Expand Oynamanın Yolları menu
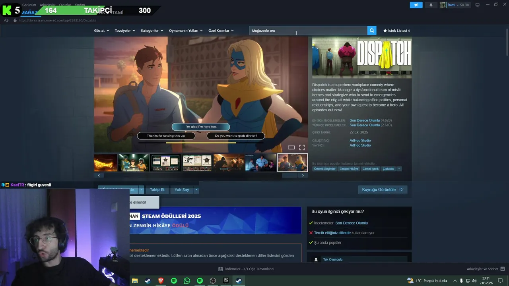 click(x=186, y=31)
